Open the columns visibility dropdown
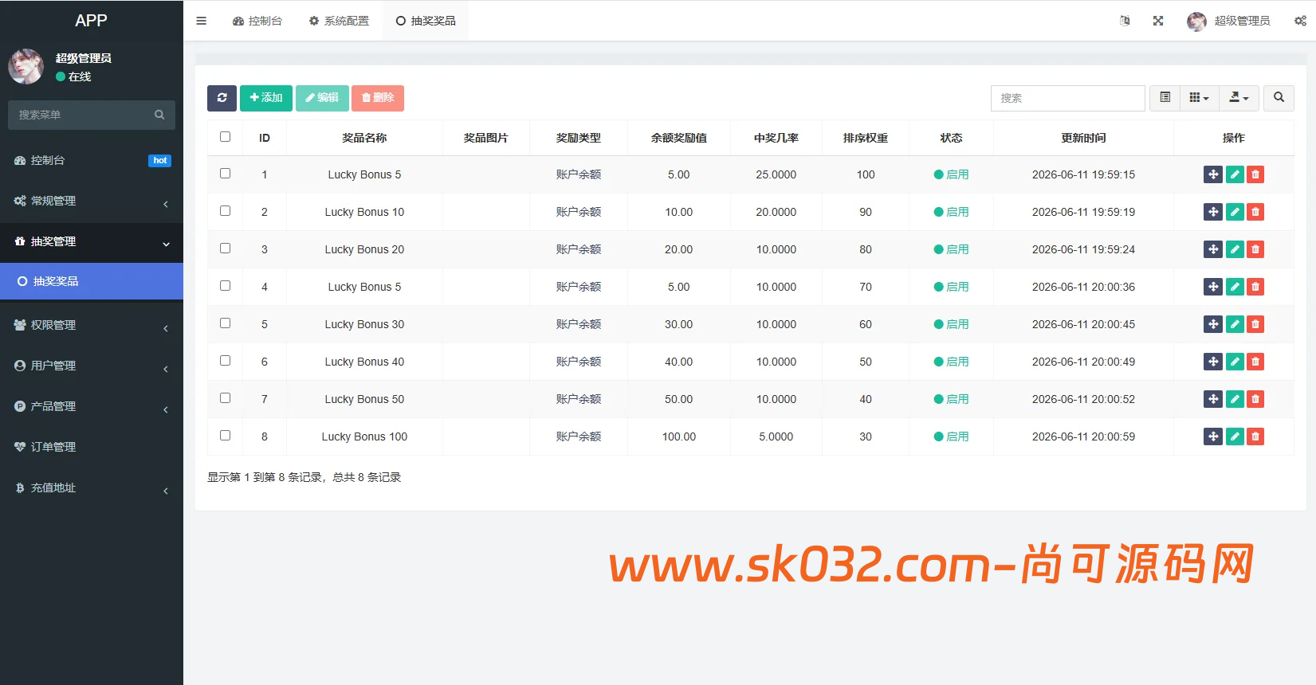1316x685 pixels. (1199, 98)
